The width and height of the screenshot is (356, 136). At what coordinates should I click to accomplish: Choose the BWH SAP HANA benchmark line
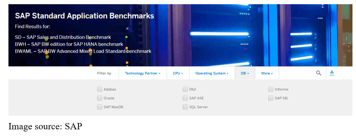pyautogui.click(x=69, y=44)
